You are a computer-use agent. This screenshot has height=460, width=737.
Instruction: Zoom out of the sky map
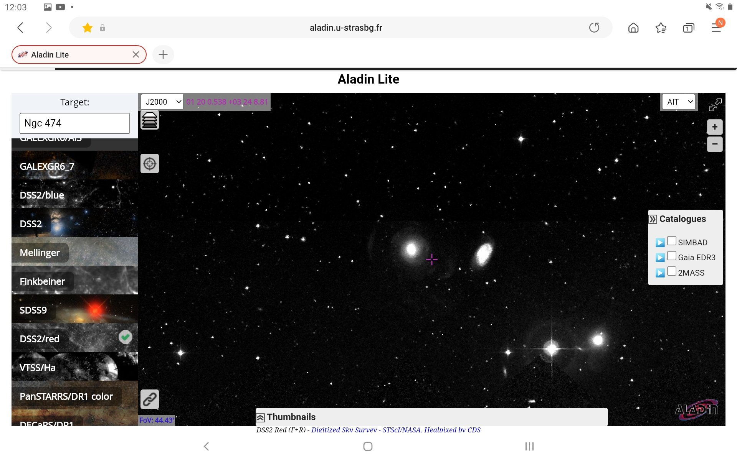click(714, 144)
